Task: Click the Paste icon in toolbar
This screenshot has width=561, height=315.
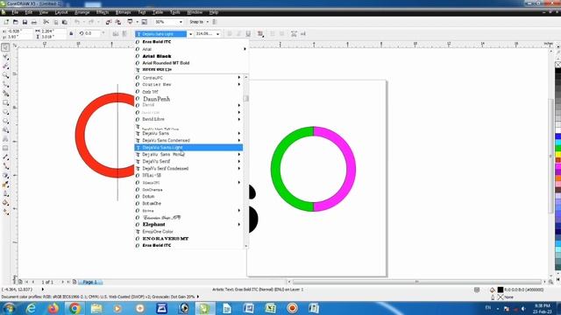Action: tap(65, 22)
